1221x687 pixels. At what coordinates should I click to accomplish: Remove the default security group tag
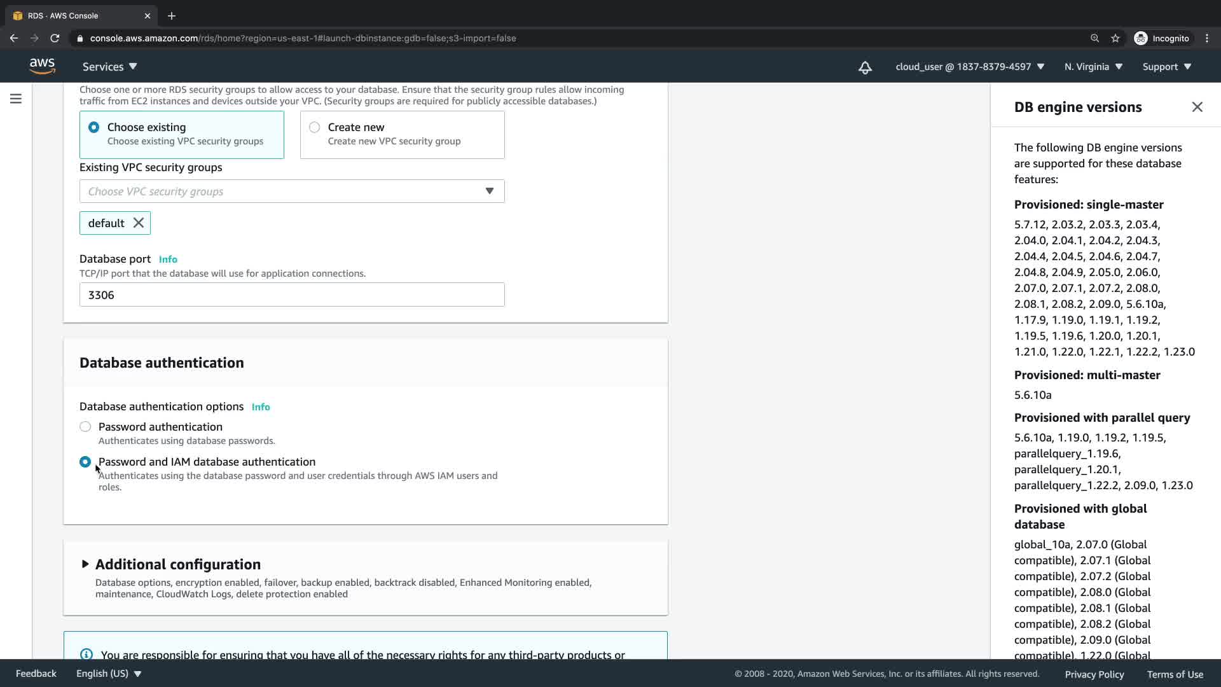(x=139, y=223)
